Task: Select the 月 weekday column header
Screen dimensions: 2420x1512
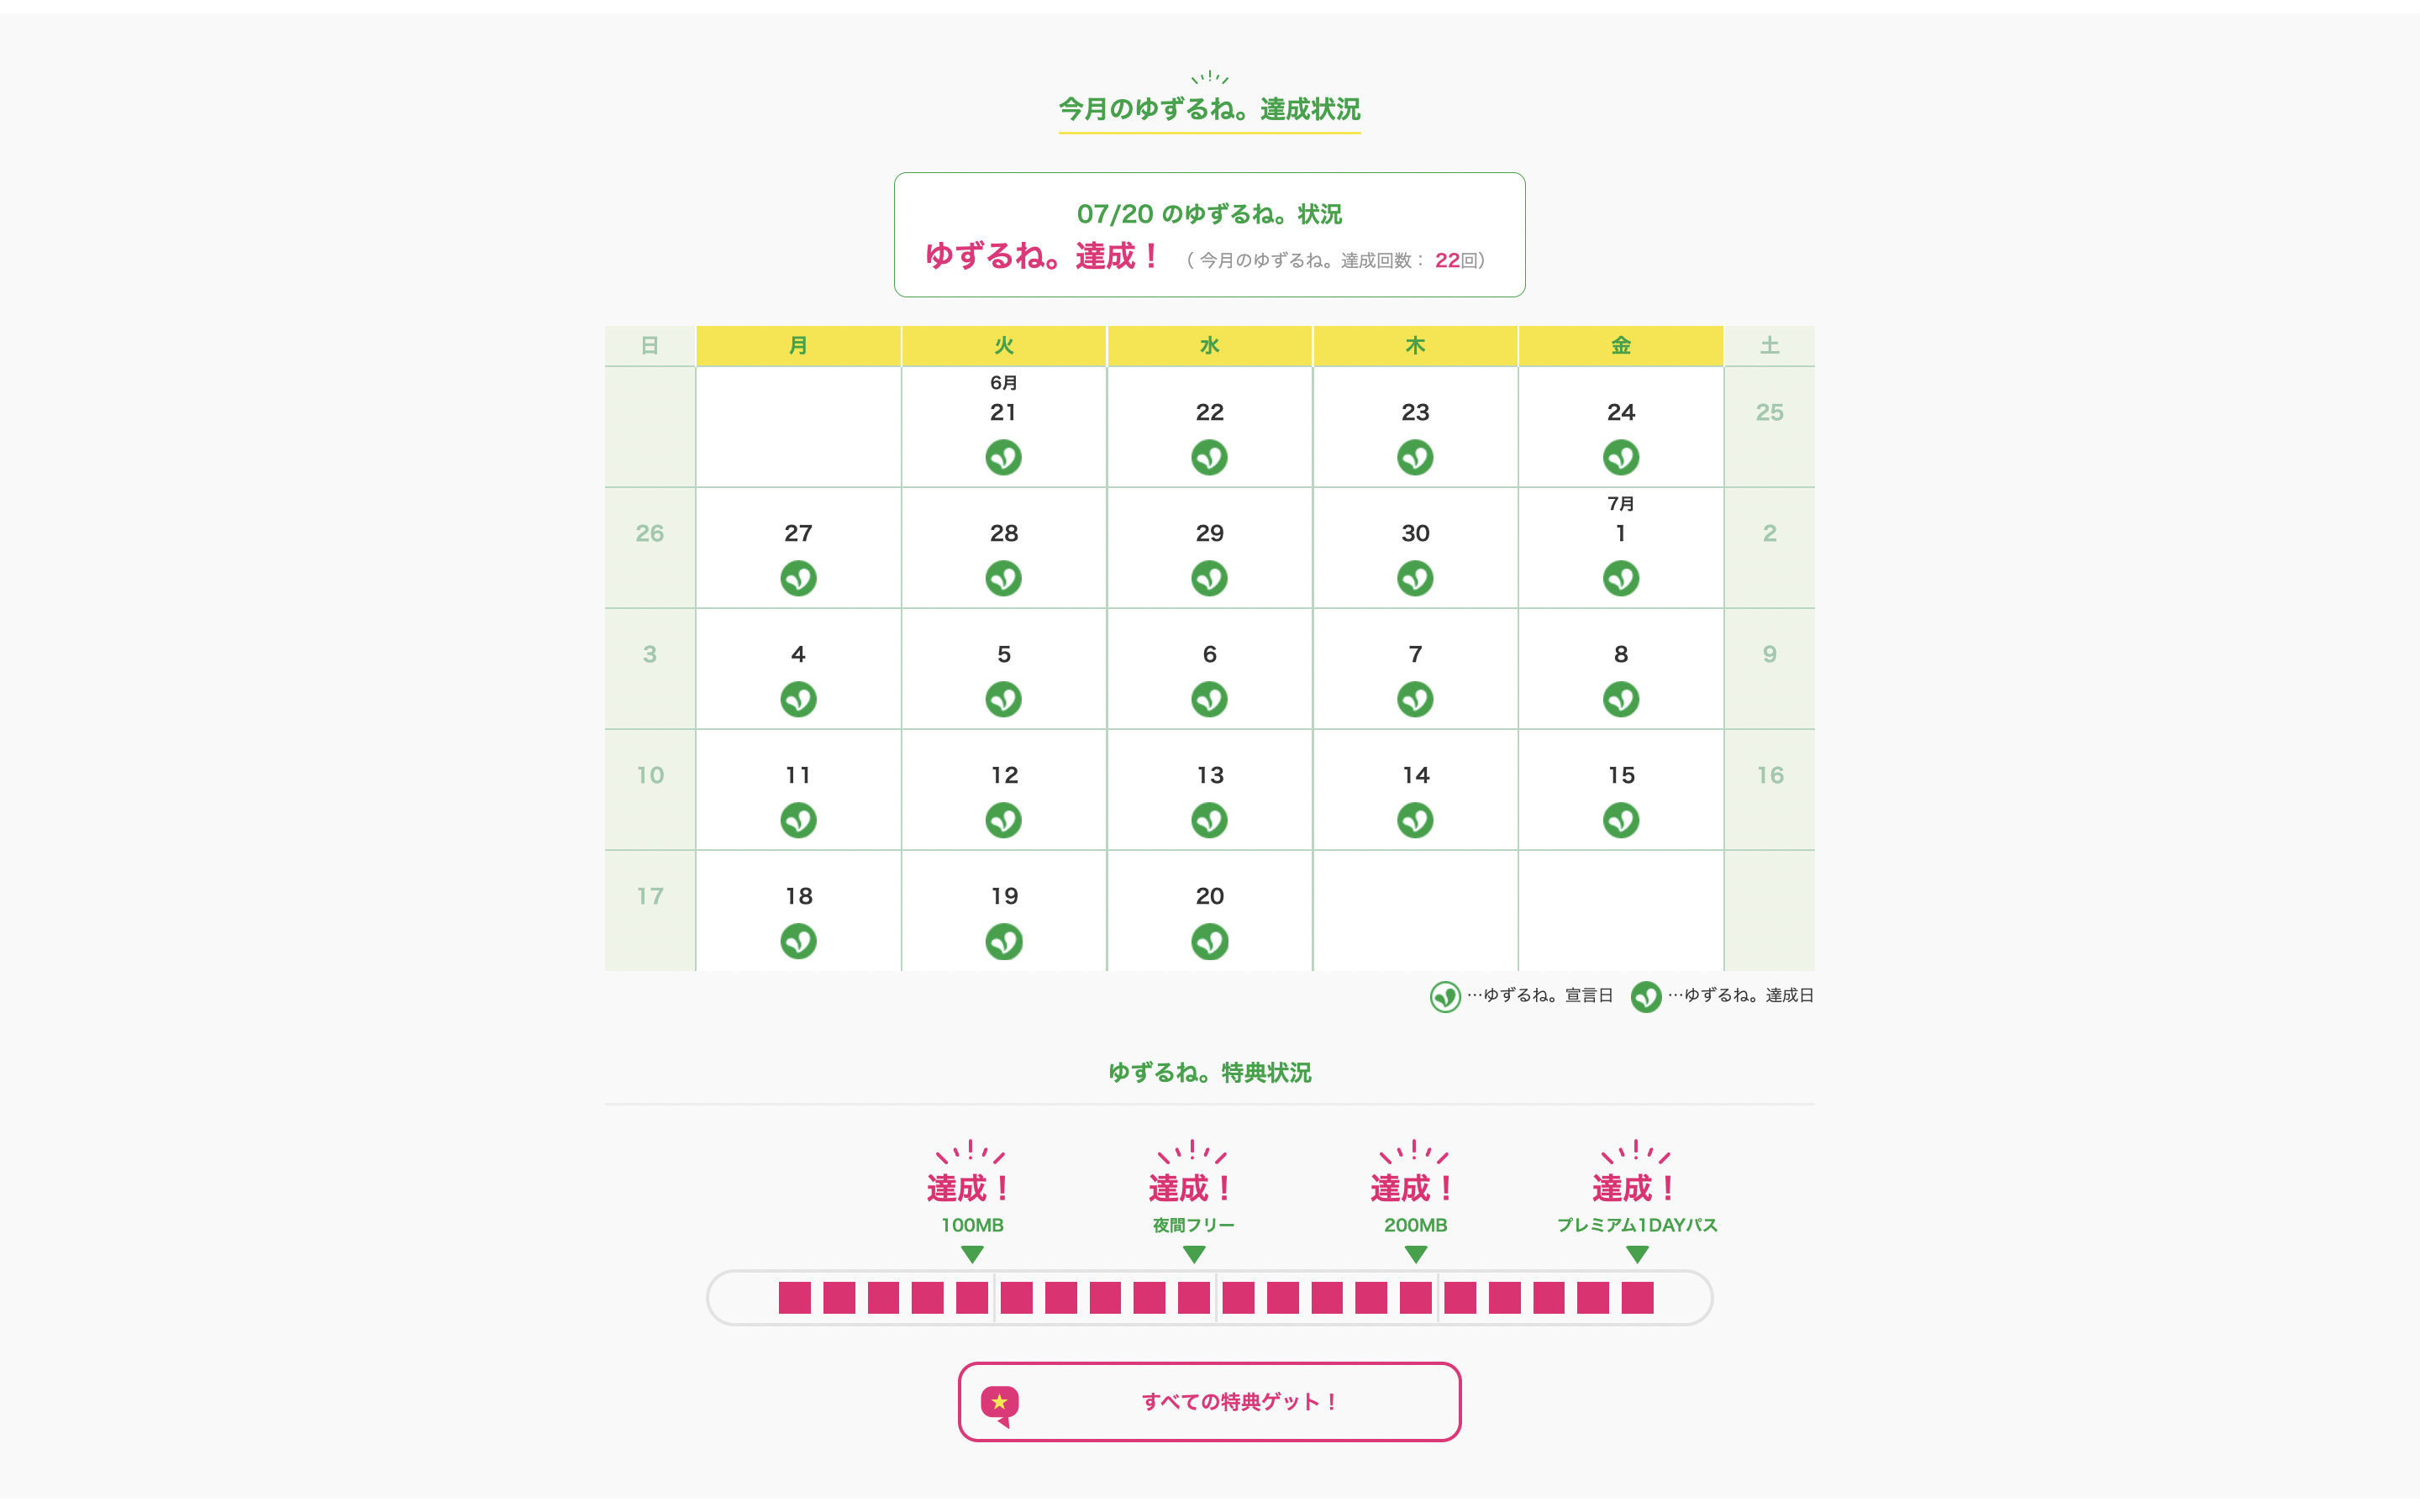Action: 798,346
